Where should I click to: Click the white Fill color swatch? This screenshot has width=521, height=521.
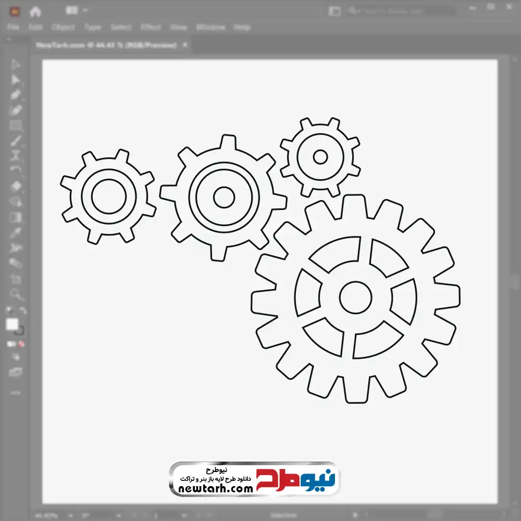[x=13, y=325]
